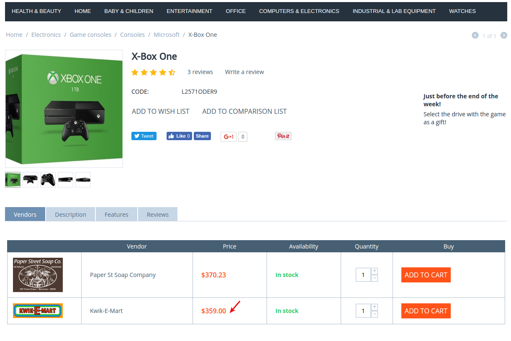
Task: Click the Price column header
Action: (x=229, y=246)
